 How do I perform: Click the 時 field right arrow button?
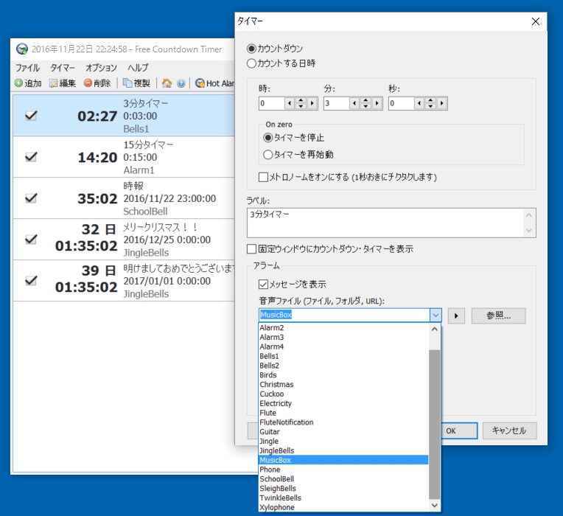[312, 103]
